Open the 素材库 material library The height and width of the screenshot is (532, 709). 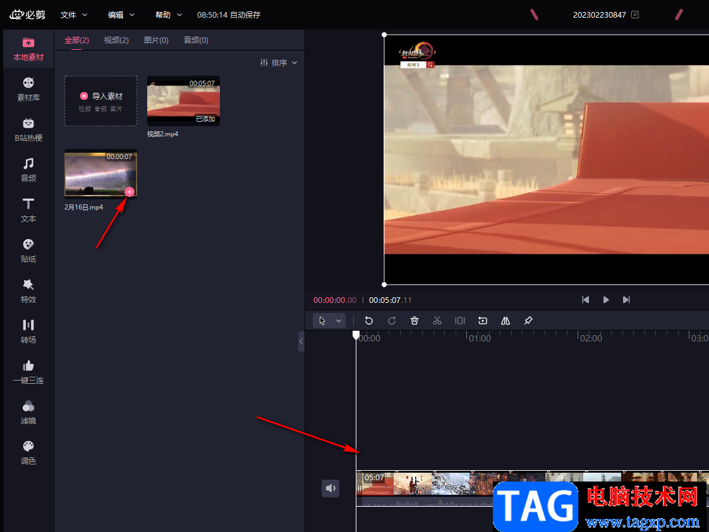[28, 90]
